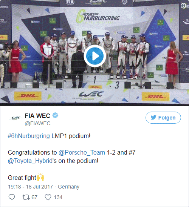View the 134 likes count
This screenshot has height=207, width=189.
click(x=58, y=197)
